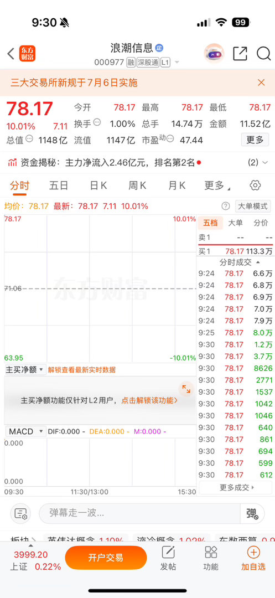
Task: Open the 东方财富 logo icon
Action: point(27,54)
